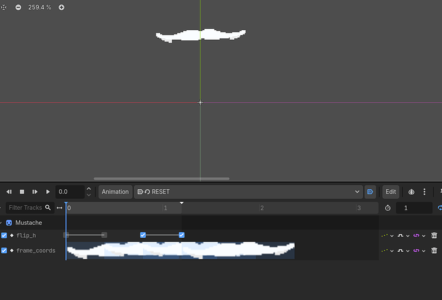Stop animation playback
Image resolution: width=442 pixels, height=300 pixels.
(x=22, y=192)
